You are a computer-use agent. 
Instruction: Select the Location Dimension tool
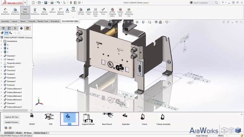click(15, 11)
